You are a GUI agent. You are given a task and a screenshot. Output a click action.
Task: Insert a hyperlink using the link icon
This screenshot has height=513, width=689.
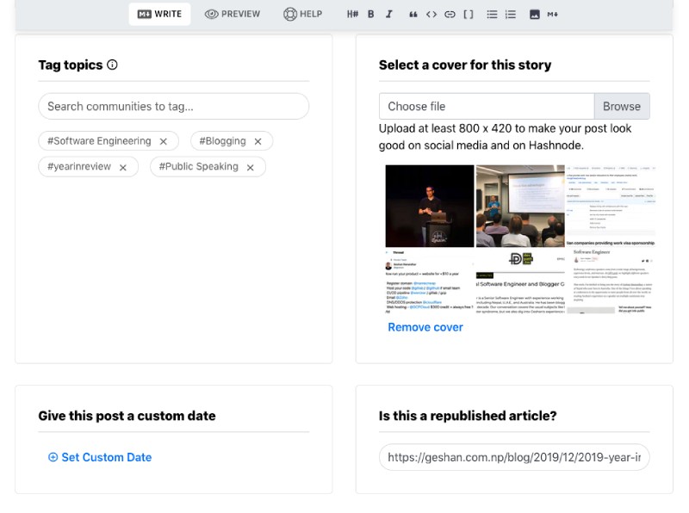(x=451, y=14)
